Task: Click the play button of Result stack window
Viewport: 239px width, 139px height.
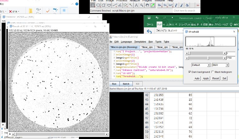Action: [10, 134]
